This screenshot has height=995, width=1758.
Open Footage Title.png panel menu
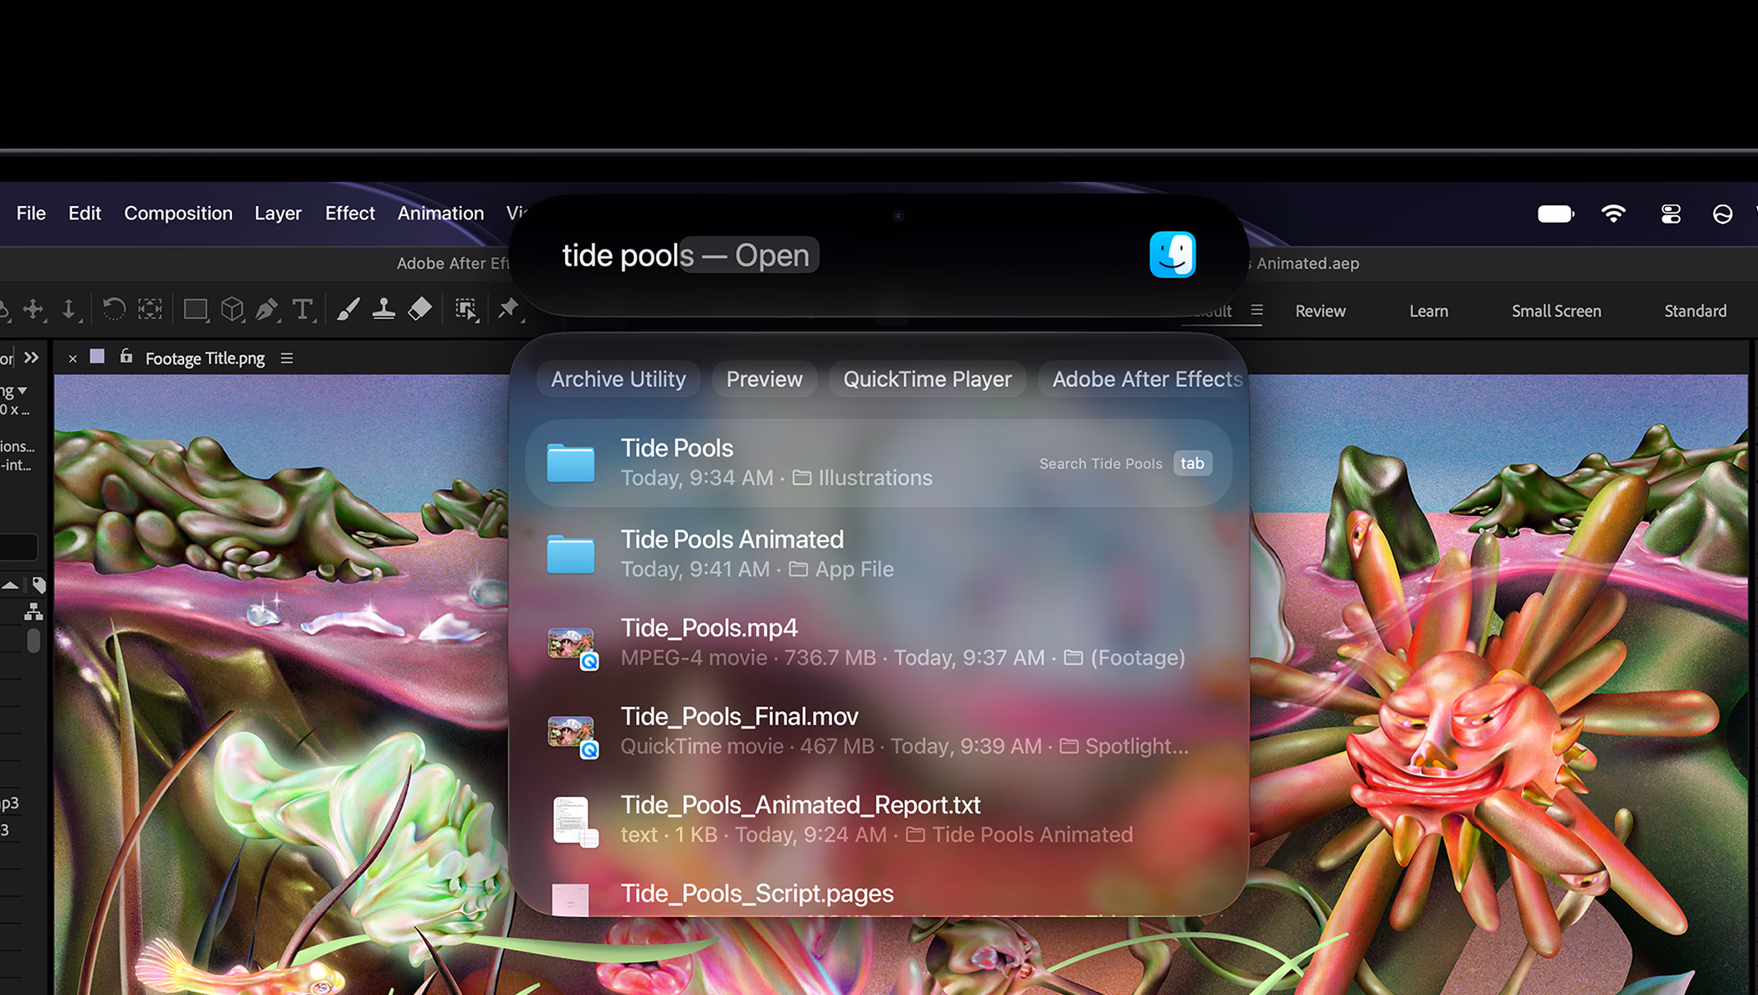click(x=286, y=358)
